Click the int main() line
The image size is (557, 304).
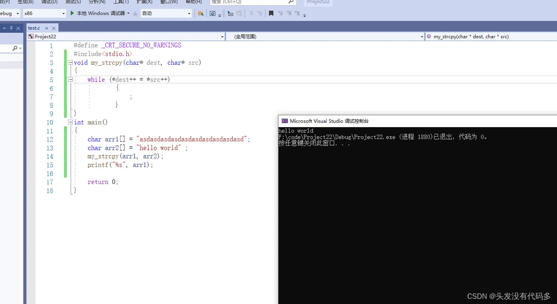[x=91, y=122]
